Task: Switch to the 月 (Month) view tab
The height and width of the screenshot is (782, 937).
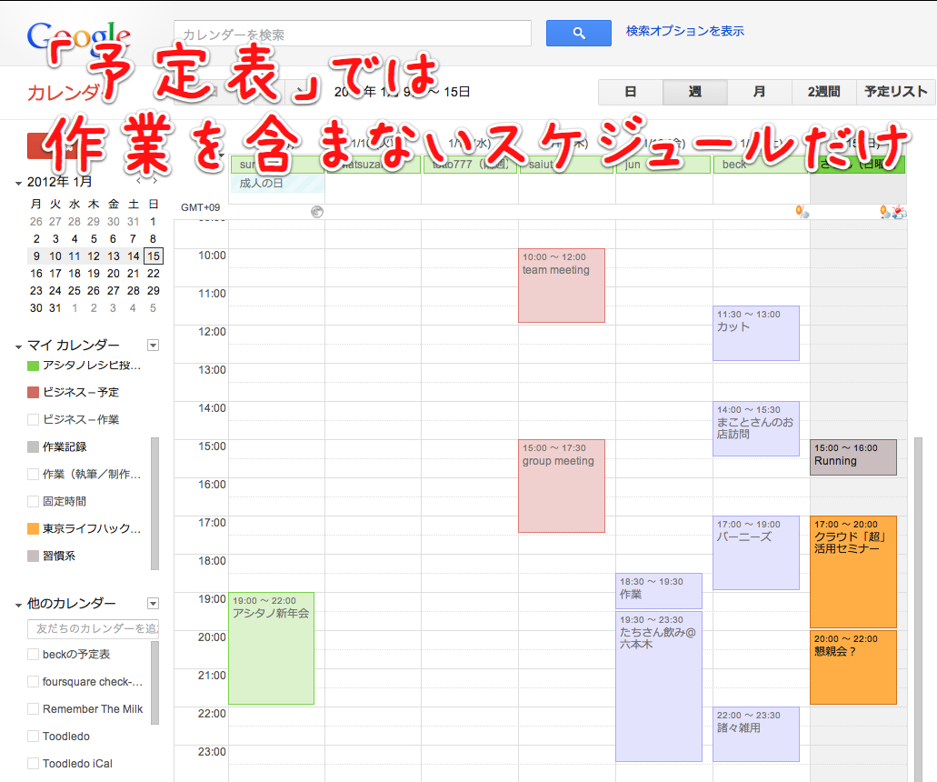Action: coord(759,92)
